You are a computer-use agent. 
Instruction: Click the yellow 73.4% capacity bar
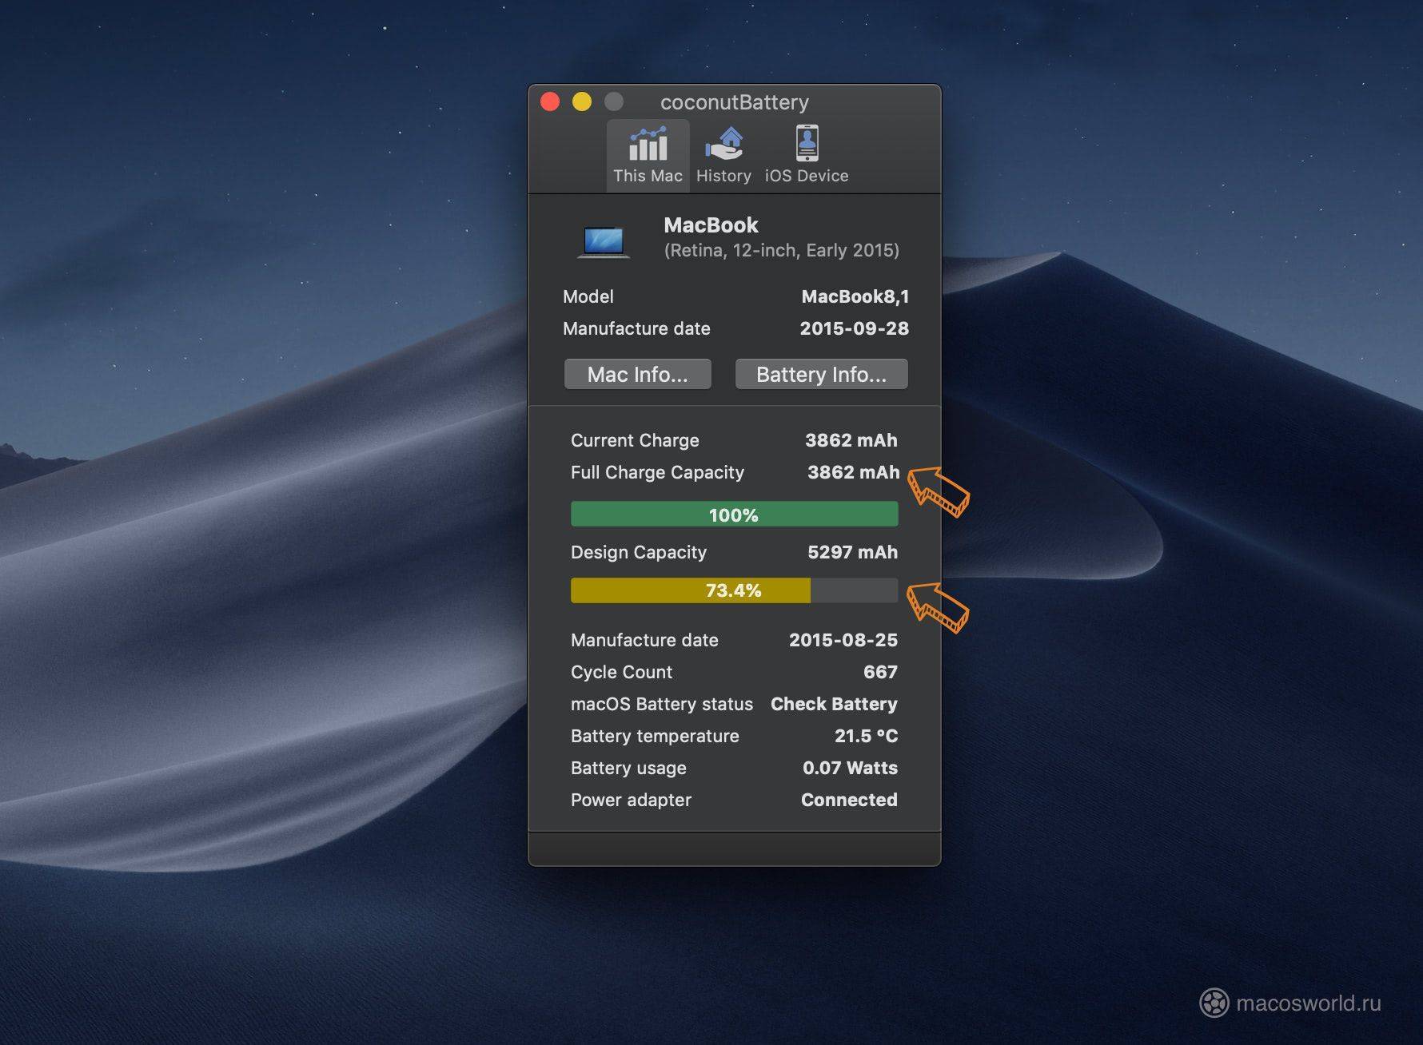pos(691,590)
